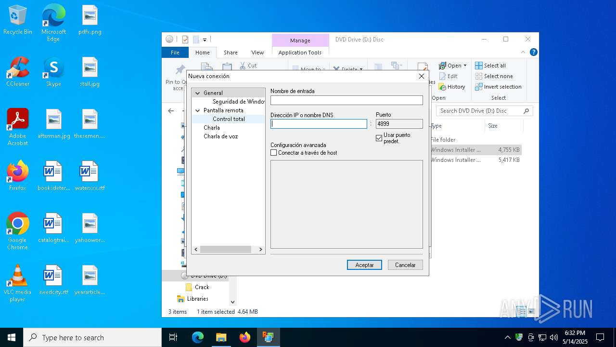
Task: Click Select all in Explorer ribbon
Action: coord(490,66)
